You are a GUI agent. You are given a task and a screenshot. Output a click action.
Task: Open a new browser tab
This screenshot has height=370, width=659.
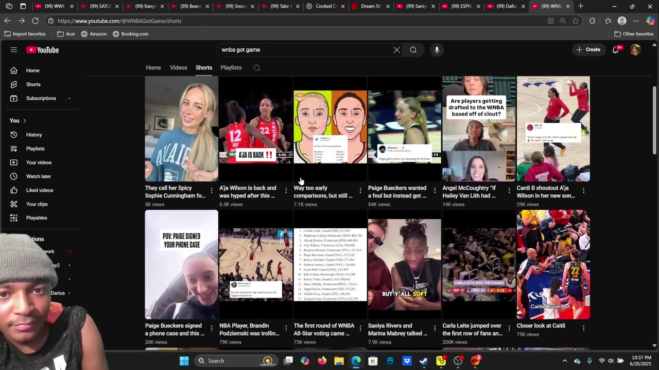pyautogui.click(x=581, y=6)
